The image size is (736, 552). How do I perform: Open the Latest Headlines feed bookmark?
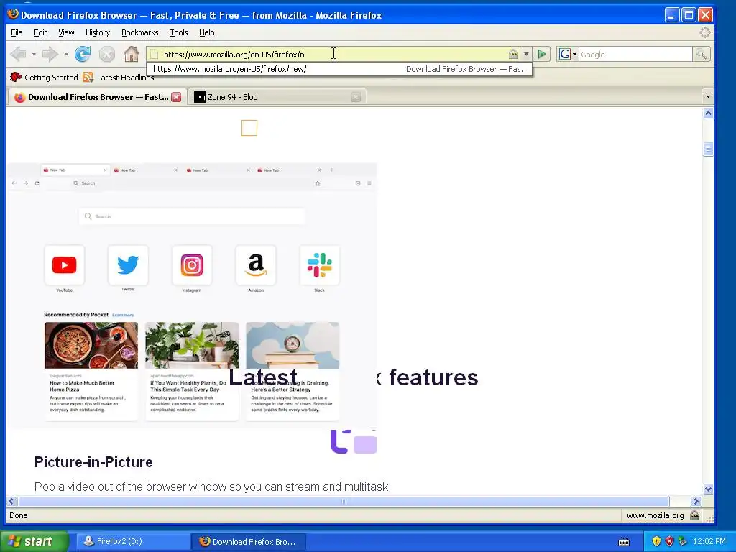(x=119, y=78)
